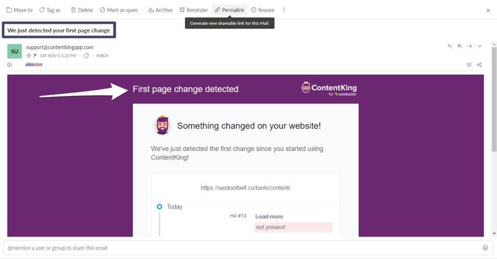Open the three-dot more actions menu
The width and height of the screenshot is (497, 259).
283,10
